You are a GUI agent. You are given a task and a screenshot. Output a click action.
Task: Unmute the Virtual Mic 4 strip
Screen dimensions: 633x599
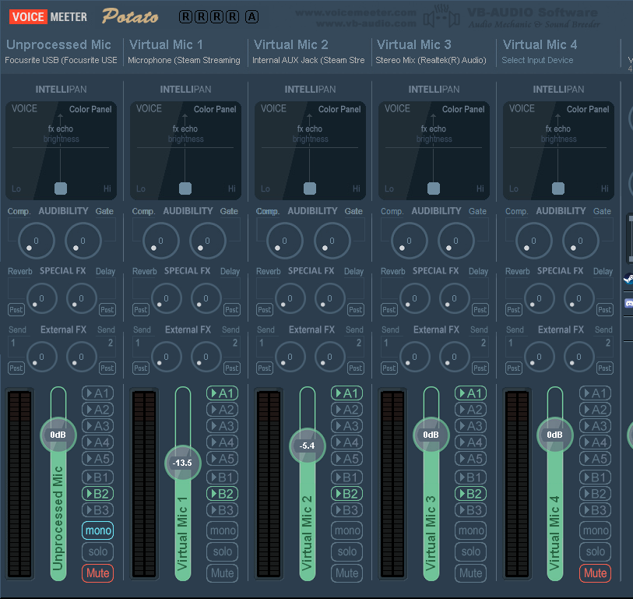click(x=595, y=573)
